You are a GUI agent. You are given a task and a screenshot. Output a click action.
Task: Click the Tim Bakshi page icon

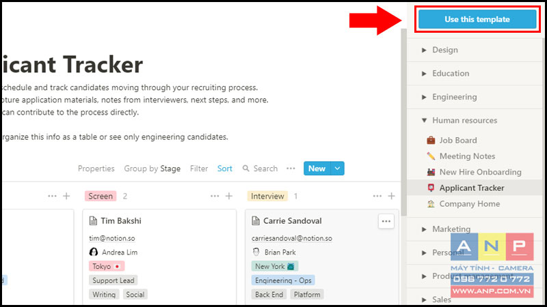(93, 221)
